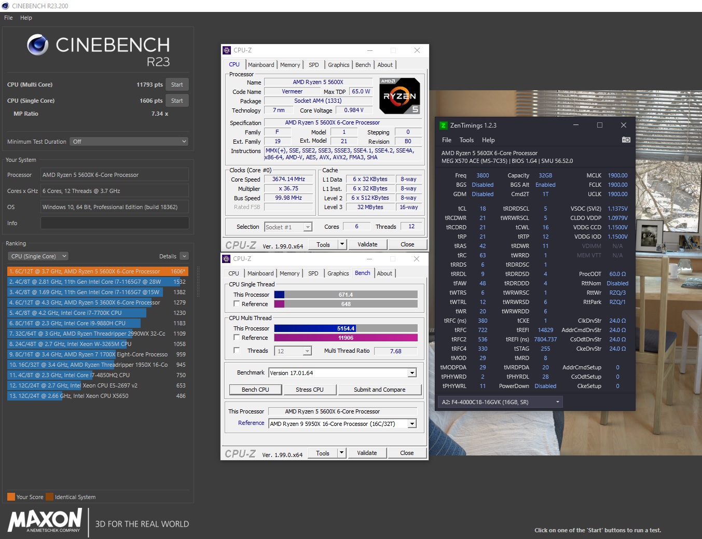Select ranking row 1 Ryzen 5 5600X
Image resolution: width=702 pixels, height=539 pixels.
[98, 271]
